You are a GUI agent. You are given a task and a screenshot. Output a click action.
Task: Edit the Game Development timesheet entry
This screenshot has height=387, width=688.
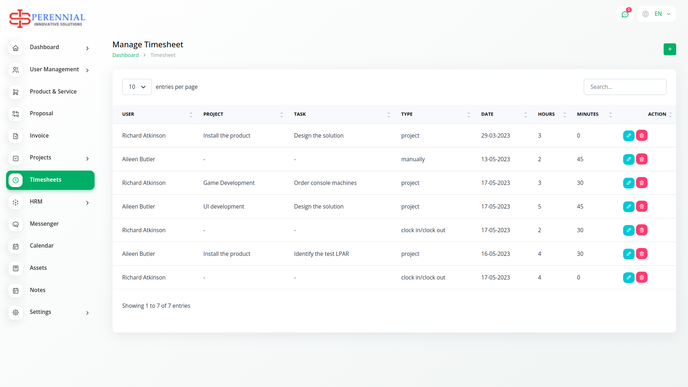click(x=629, y=183)
